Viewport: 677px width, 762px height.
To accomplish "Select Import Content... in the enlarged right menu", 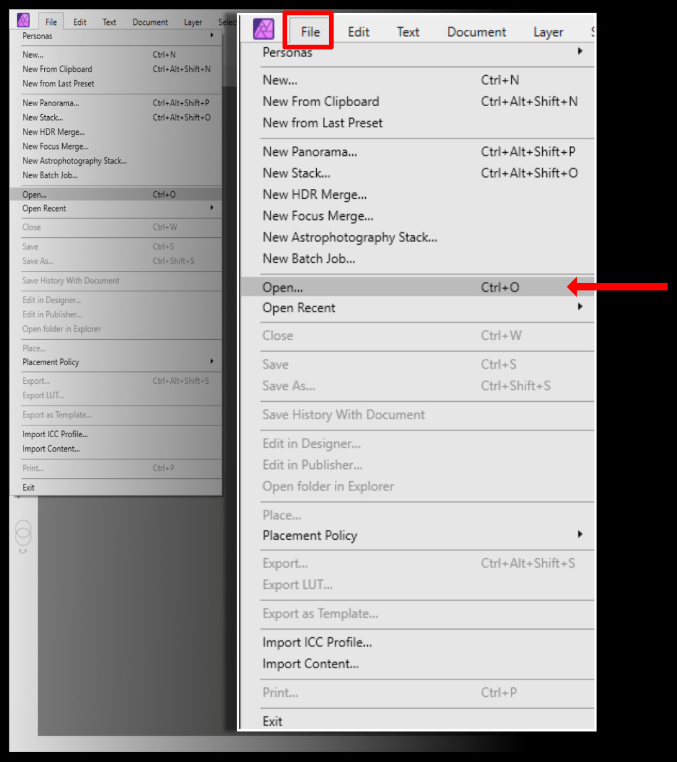I will (417, 664).
